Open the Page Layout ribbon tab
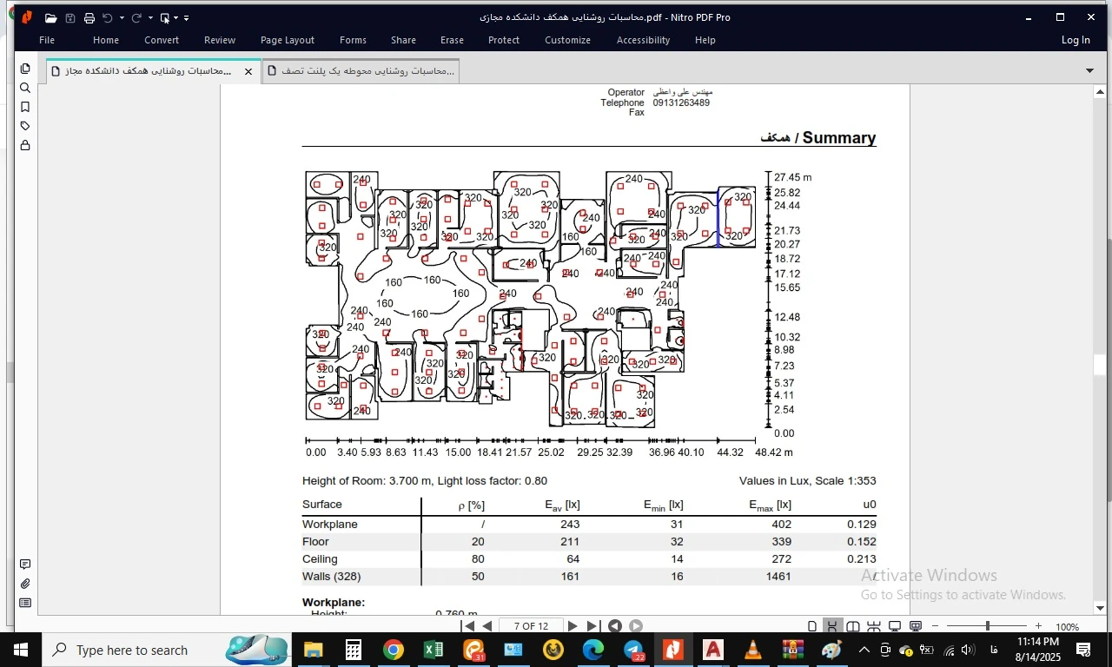This screenshot has width=1112, height=667. (x=287, y=40)
